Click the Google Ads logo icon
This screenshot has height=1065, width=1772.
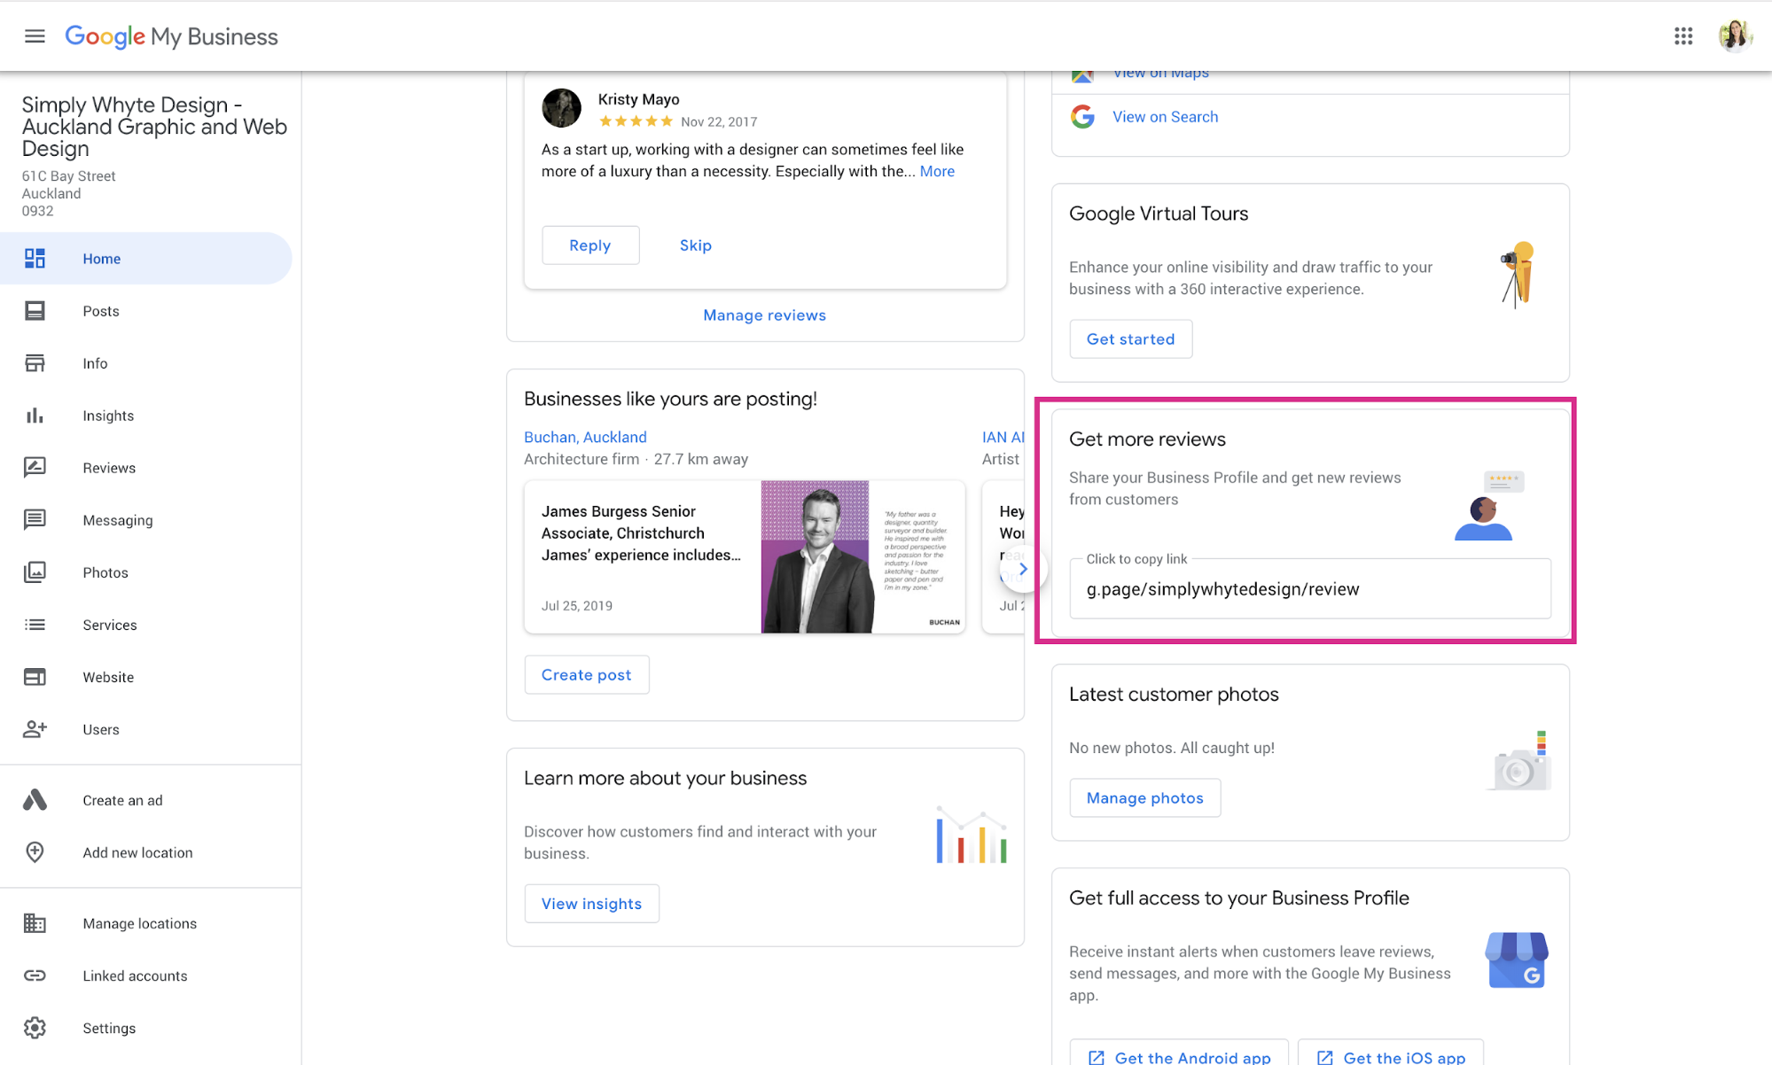[35, 800]
